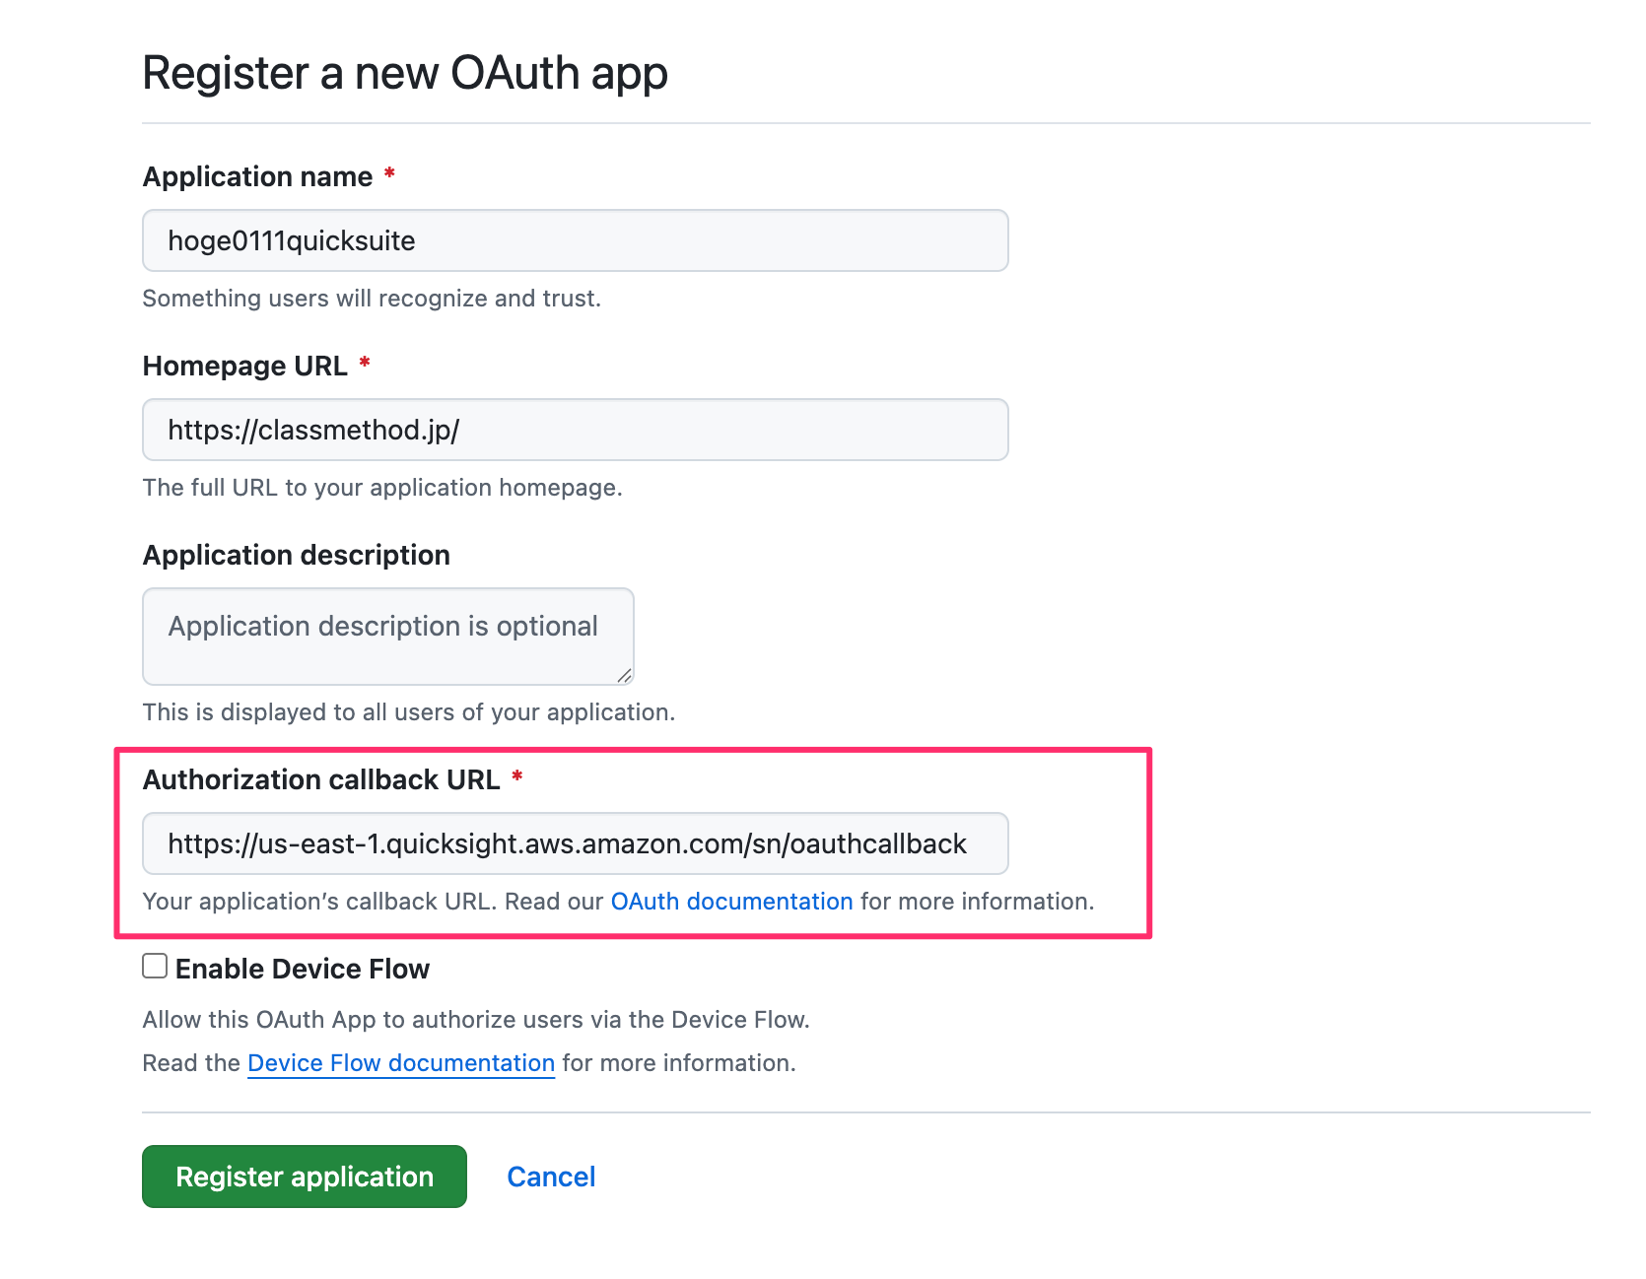
Task: Click the Application name input field
Action: coord(575,240)
